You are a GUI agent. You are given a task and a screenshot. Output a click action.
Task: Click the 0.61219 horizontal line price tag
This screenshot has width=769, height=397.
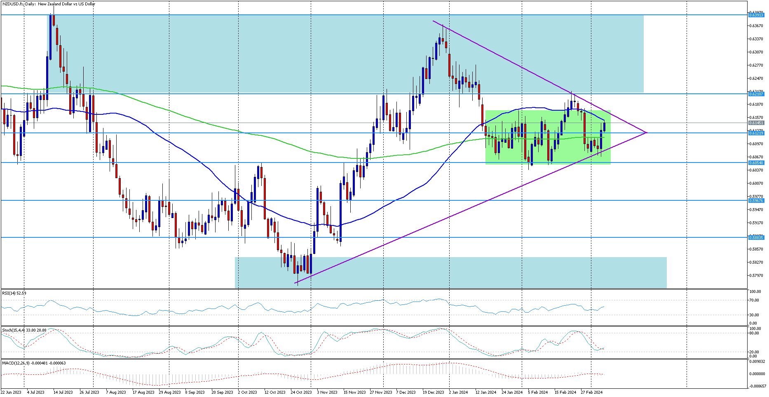pos(756,133)
